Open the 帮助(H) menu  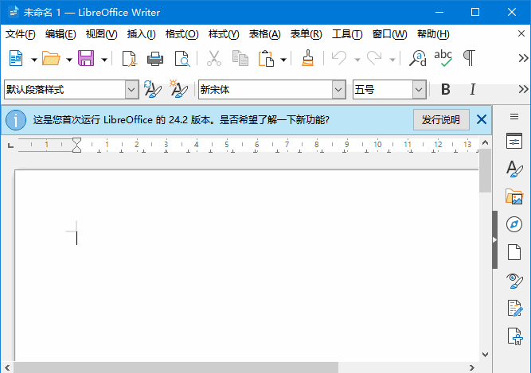coord(433,34)
